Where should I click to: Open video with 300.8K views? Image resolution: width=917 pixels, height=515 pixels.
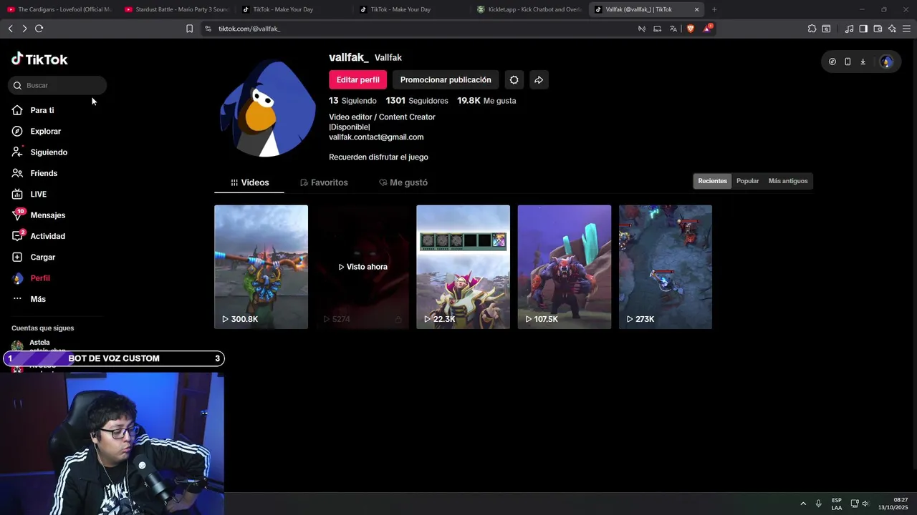(261, 267)
